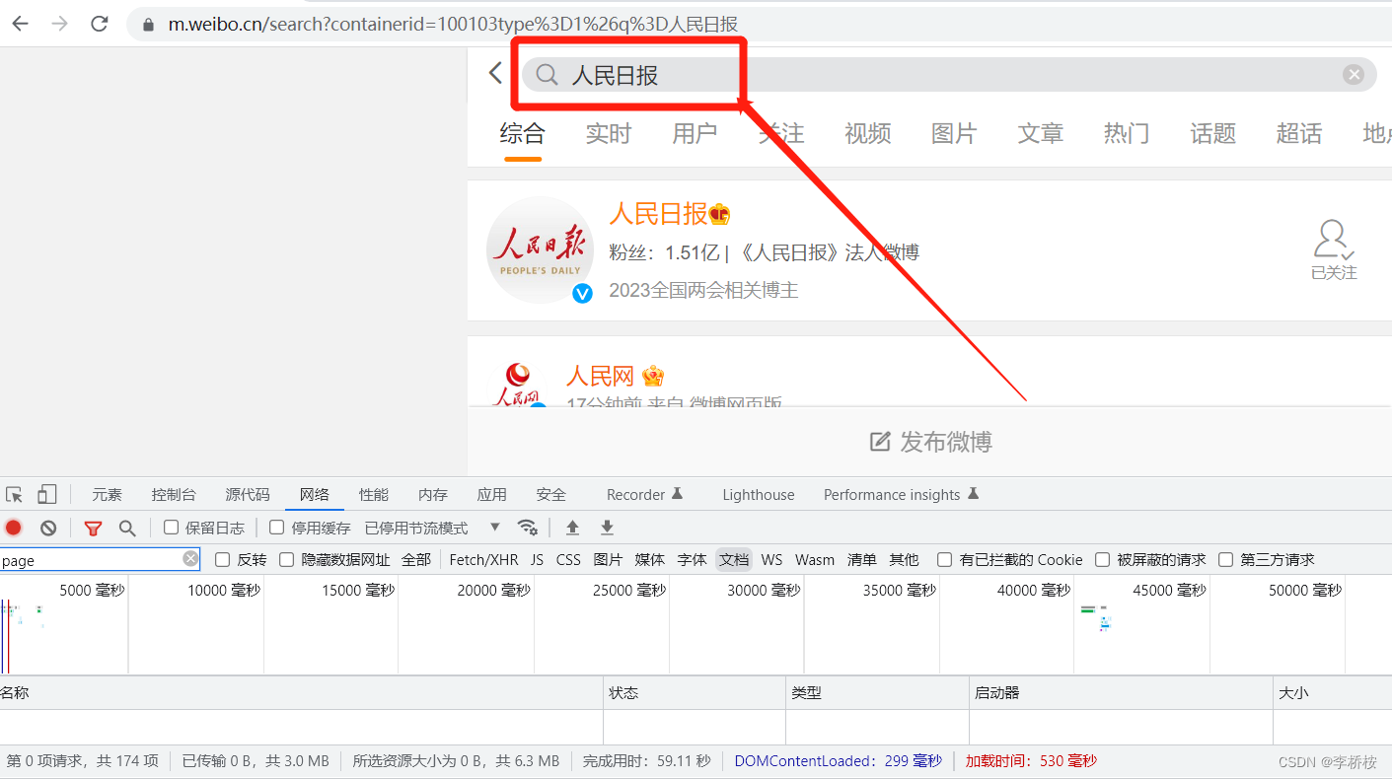Click the Weibo back chevron beside the search box
Screen dimensions: 1392x779
point(495,73)
